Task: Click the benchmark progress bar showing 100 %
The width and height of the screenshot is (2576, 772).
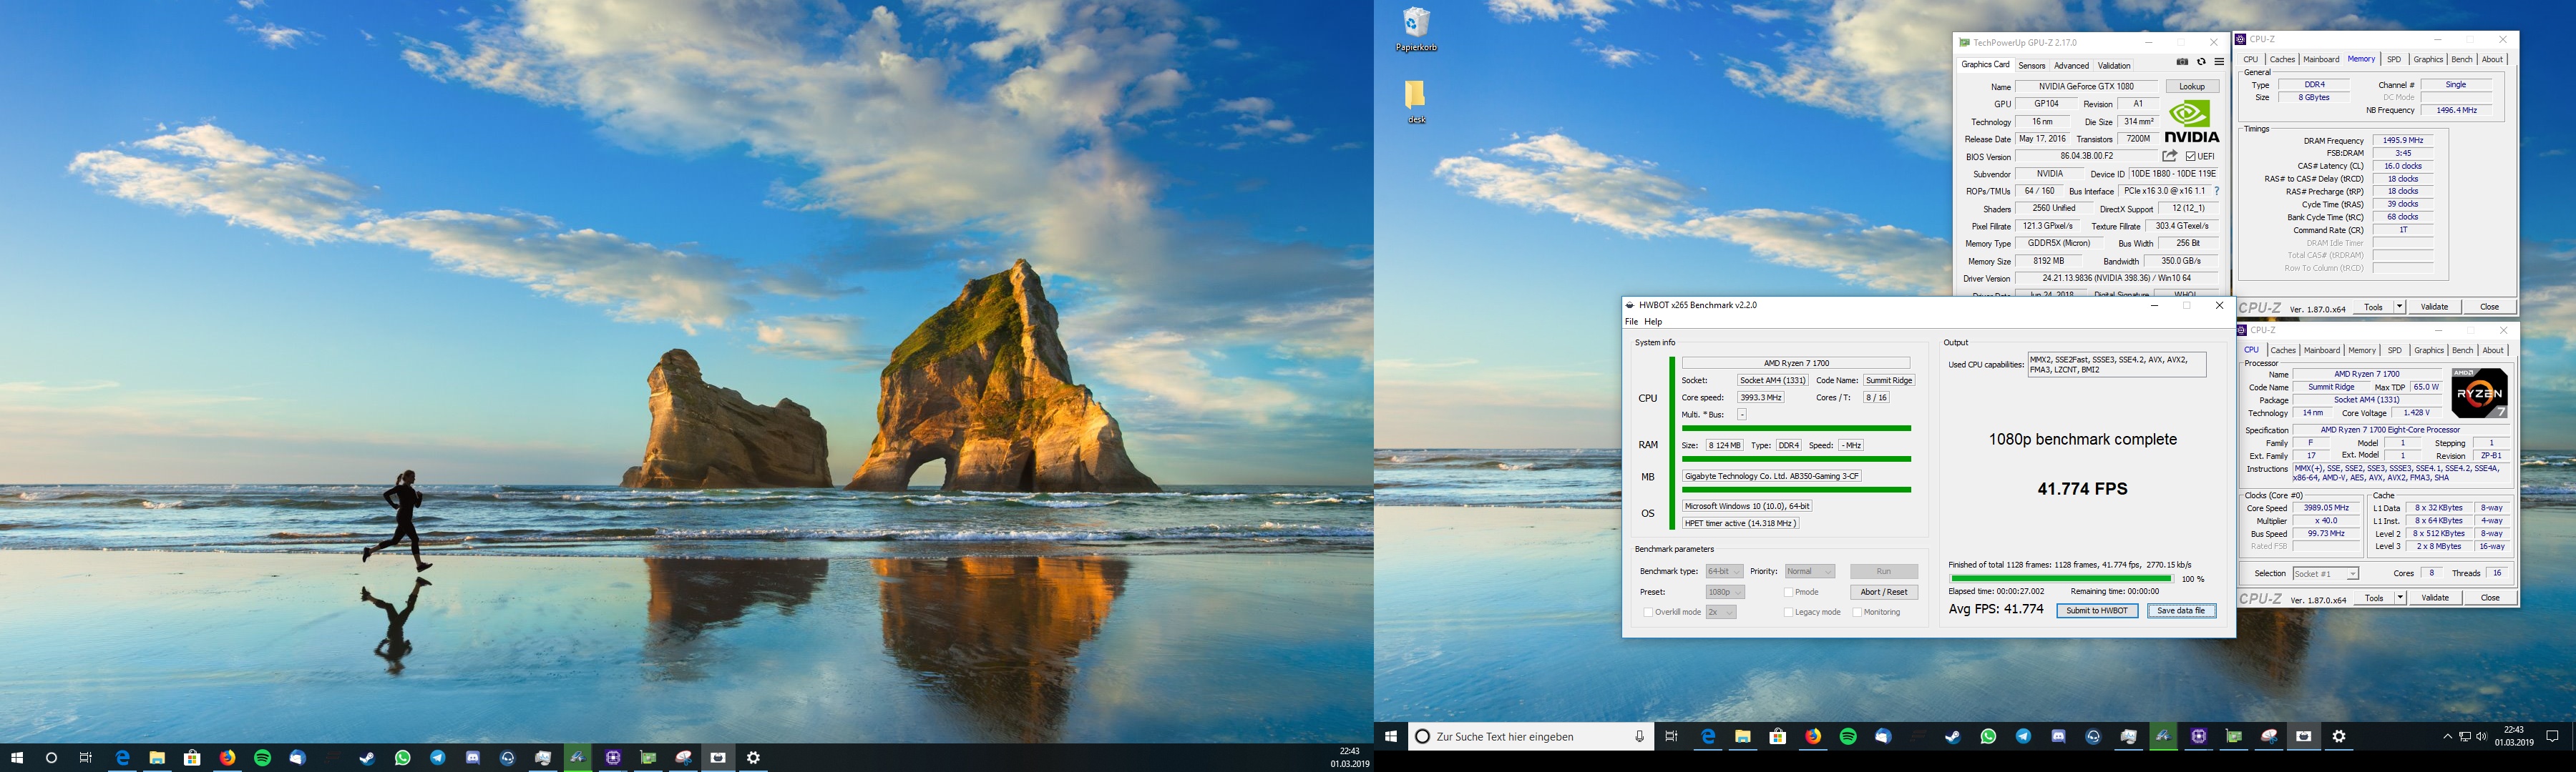Action: [2061, 578]
